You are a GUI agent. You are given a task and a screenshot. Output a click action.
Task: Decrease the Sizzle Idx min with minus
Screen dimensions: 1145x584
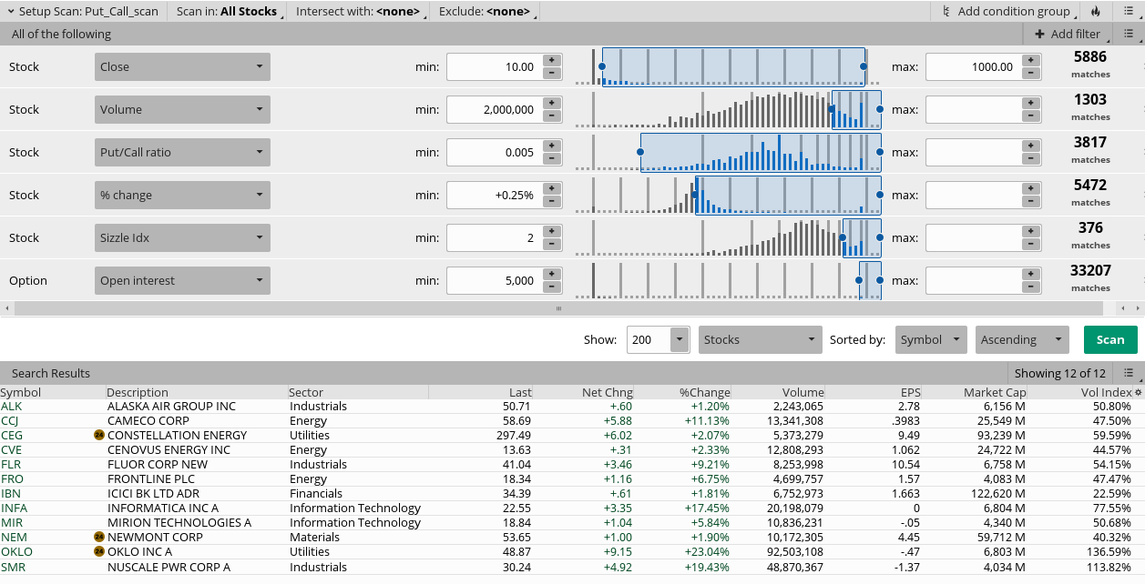pyautogui.click(x=551, y=244)
